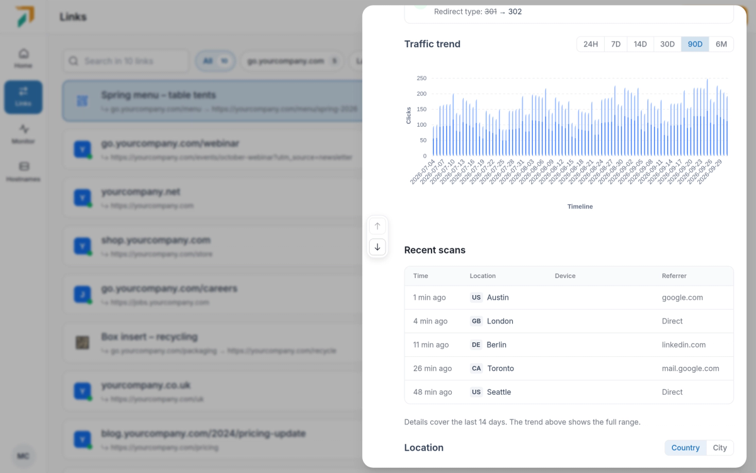Image resolution: width=756 pixels, height=473 pixels.
Task: Click the London scan row location
Action: point(492,321)
